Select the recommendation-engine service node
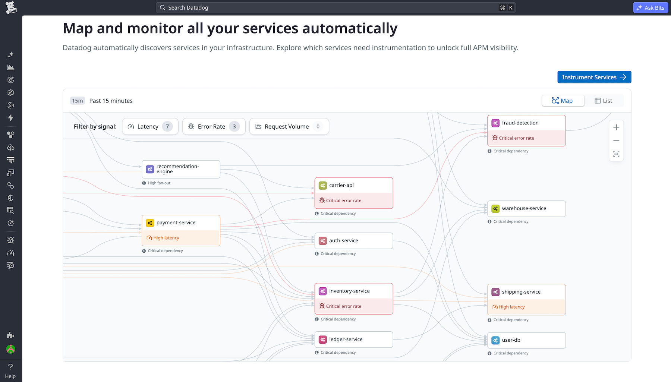Viewport: 671px width, 382px height. click(181, 169)
